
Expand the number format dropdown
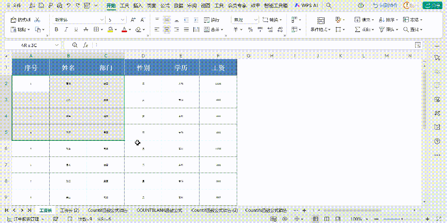coord(255,20)
